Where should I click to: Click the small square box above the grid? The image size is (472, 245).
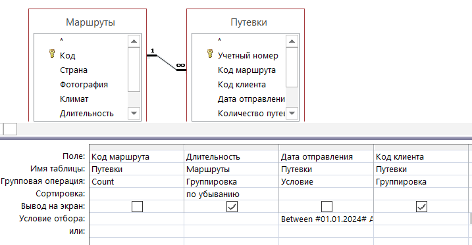pyautogui.click(x=10, y=129)
